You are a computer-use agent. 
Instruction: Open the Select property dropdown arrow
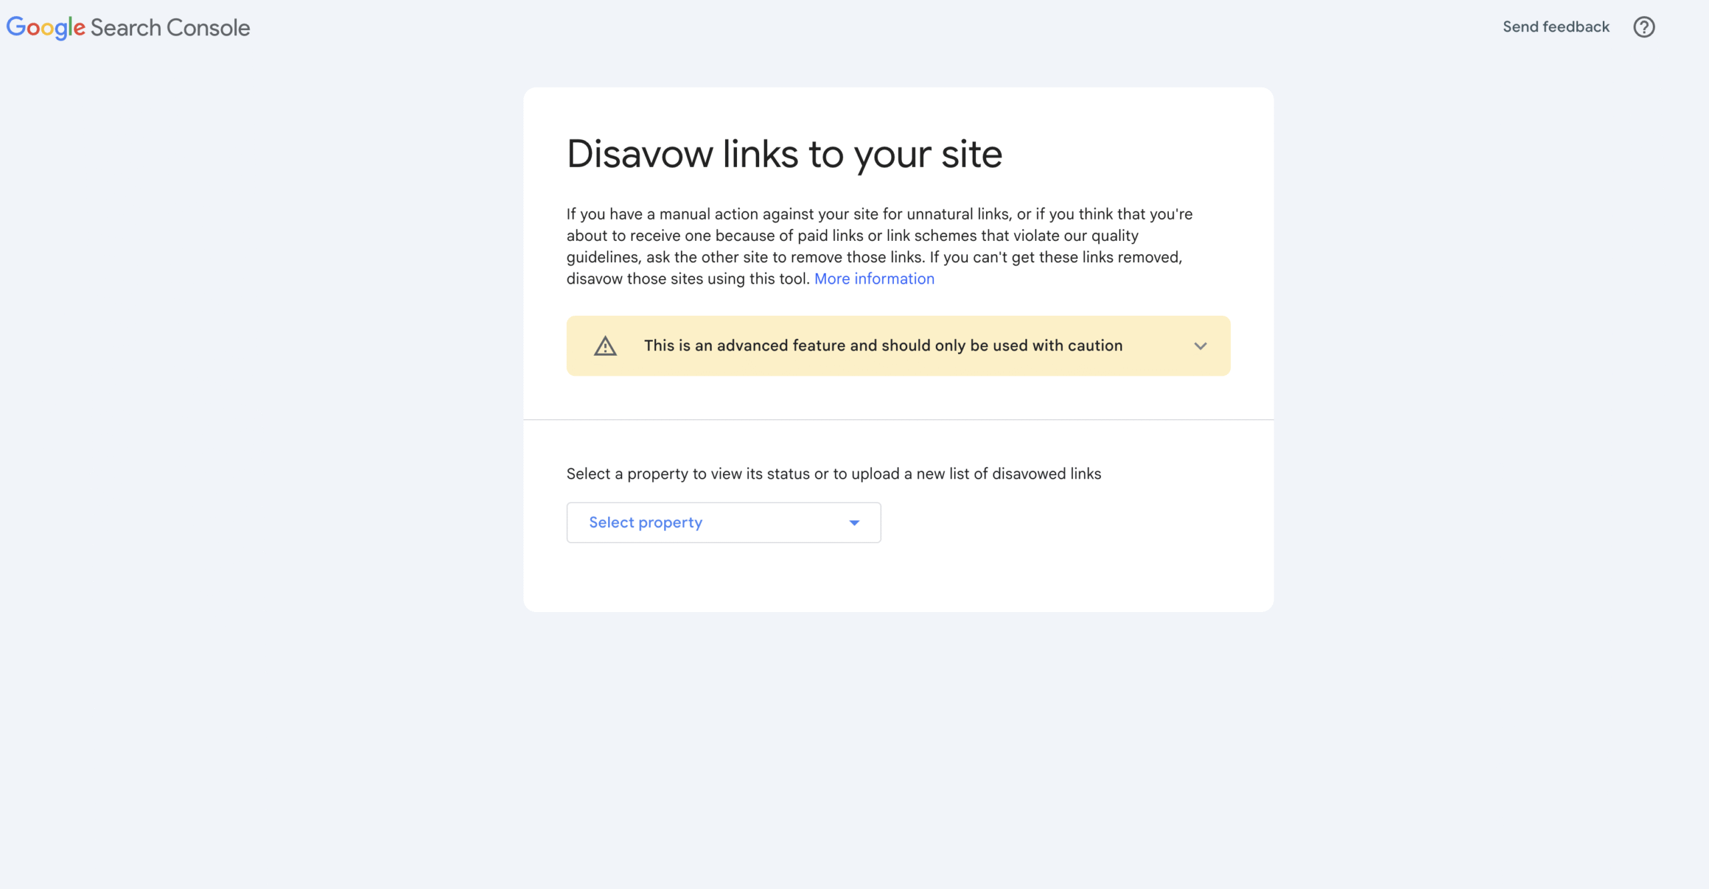[x=854, y=523]
